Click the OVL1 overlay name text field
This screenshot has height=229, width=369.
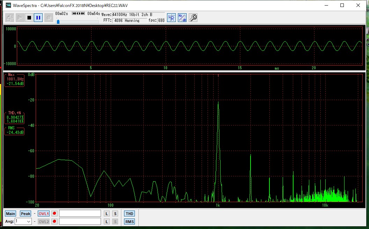pyautogui.click(x=80, y=214)
